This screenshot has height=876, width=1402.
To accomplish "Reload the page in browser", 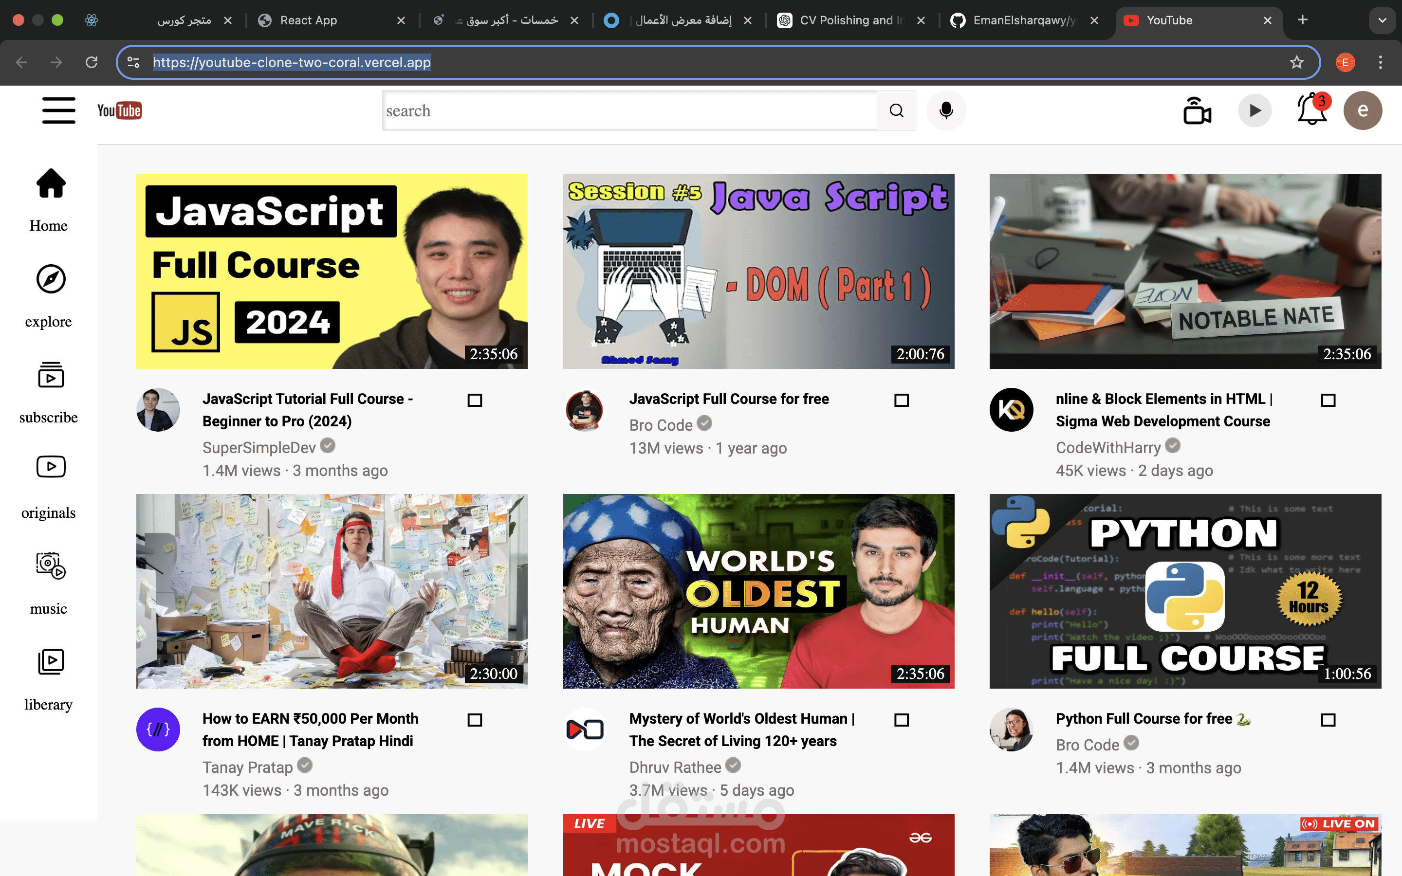I will (x=92, y=62).
